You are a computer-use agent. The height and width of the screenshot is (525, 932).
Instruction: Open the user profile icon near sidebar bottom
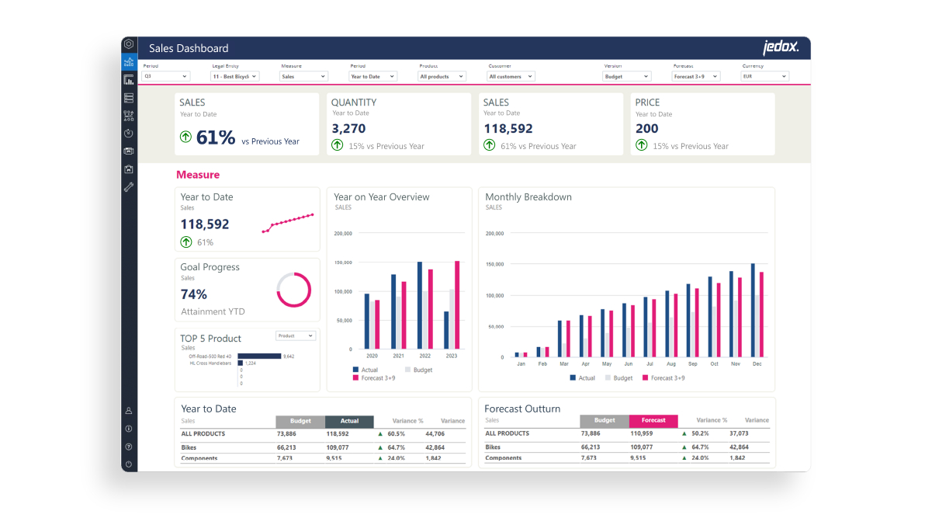[x=129, y=409]
